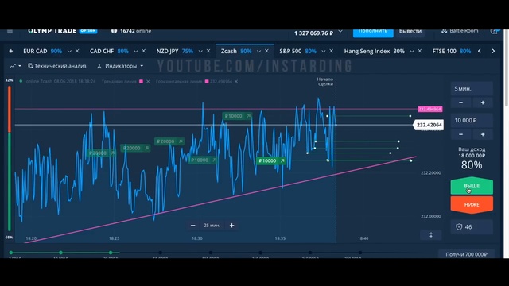Click the 5 мин. duration field

472,88
